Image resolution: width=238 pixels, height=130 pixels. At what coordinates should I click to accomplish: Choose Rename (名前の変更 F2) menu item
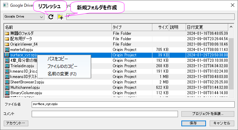tap(62, 74)
